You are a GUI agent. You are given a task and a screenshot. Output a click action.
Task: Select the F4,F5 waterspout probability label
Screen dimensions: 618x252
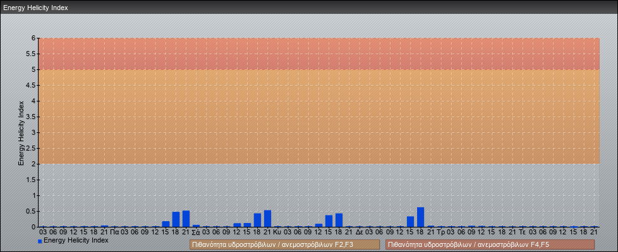[x=490, y=244]
